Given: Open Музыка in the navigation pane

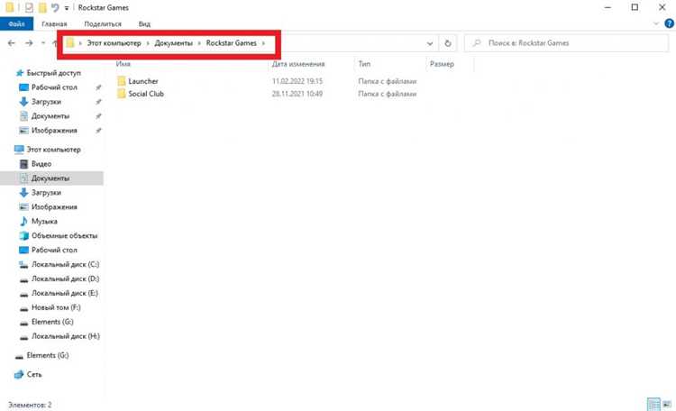Looking at the screenshot, I should pos(44,221).
